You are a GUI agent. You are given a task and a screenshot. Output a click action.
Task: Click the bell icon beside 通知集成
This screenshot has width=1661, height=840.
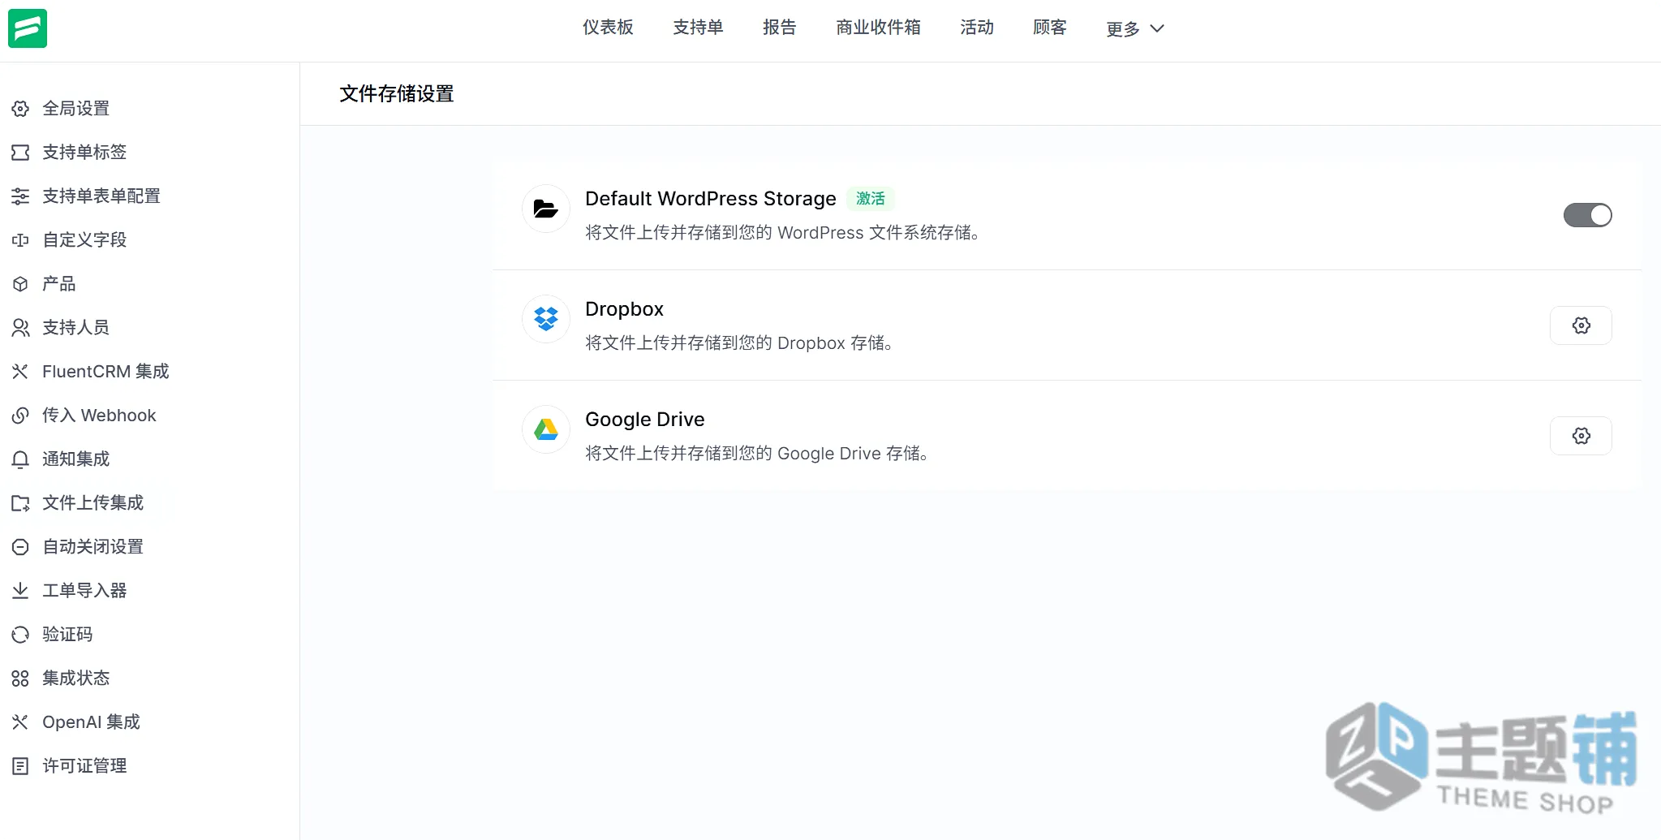(x=20, y=459)
